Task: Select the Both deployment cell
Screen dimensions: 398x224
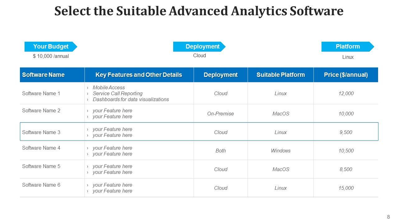Action: click(220, 151)
